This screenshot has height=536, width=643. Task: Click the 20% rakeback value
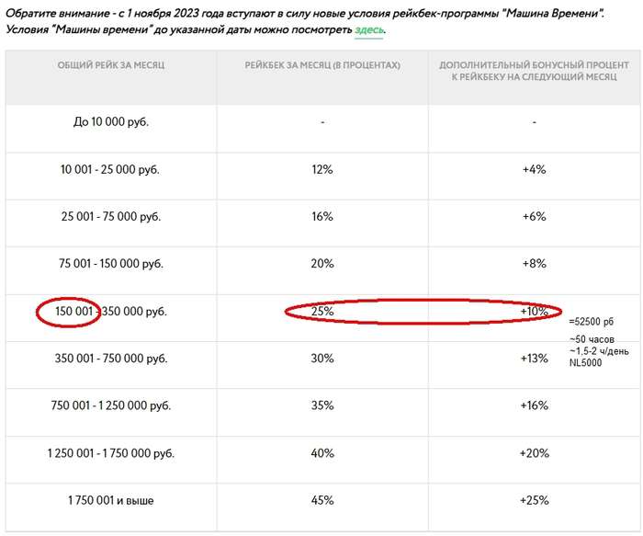coord(322,264)
